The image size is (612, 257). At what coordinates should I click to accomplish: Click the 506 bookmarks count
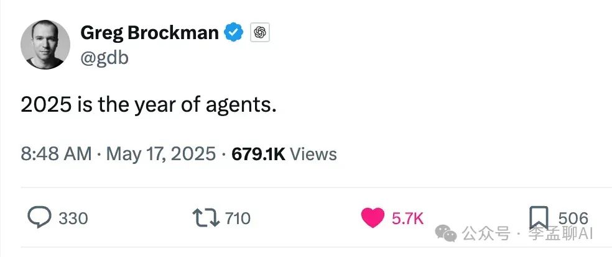[x=573, y=218]
